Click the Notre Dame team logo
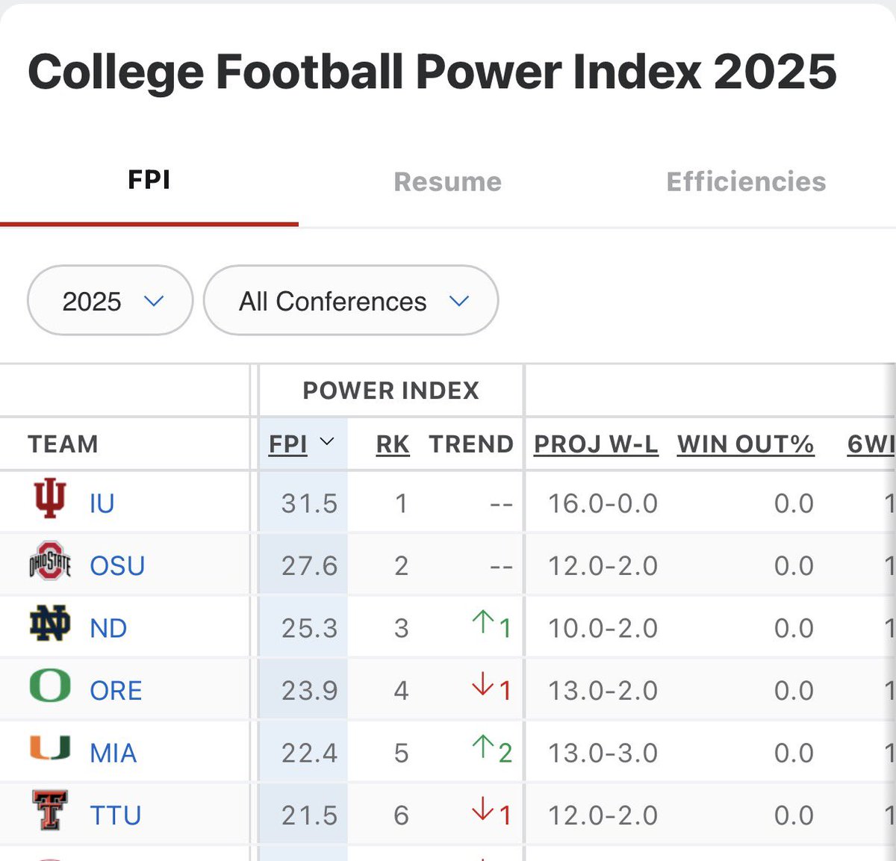 point(50,624)
